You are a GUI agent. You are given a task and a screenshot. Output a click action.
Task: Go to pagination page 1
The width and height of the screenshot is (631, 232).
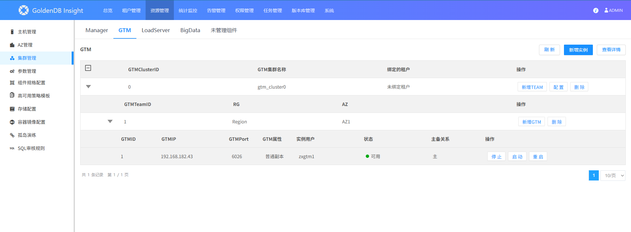[594, 176]
